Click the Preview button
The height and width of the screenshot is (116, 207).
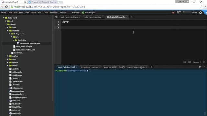tap(76, 13)
